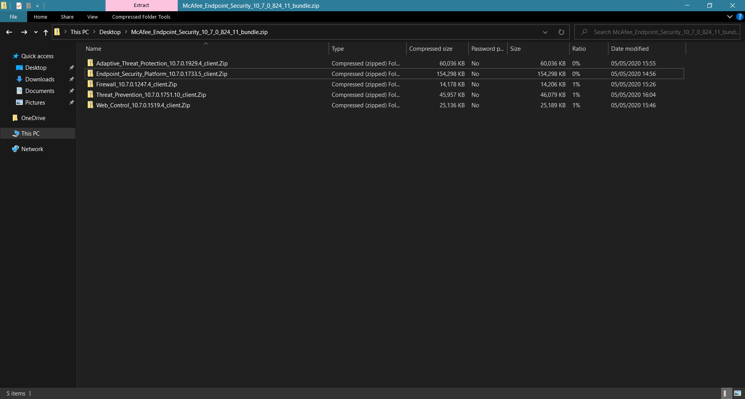Click the 5 items status bar text
Viewport: 745px width, 399px height.
coord(16,394)
